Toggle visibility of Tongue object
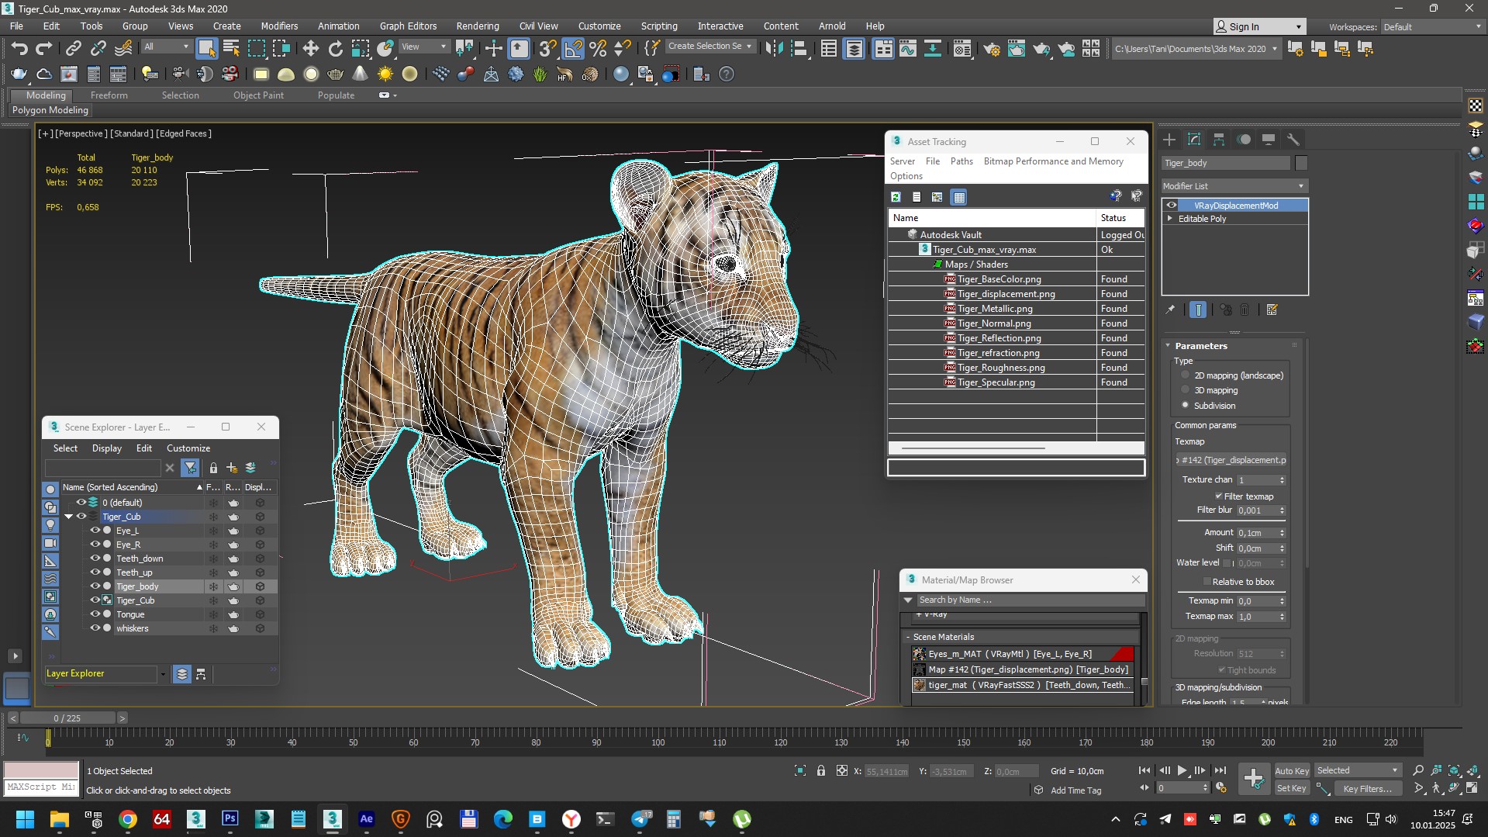 (x=95, y=614)
